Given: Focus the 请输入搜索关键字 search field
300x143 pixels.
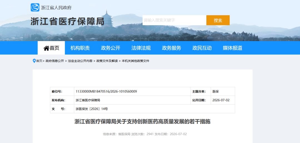Looking at the screenshot, I should (174, 20).
